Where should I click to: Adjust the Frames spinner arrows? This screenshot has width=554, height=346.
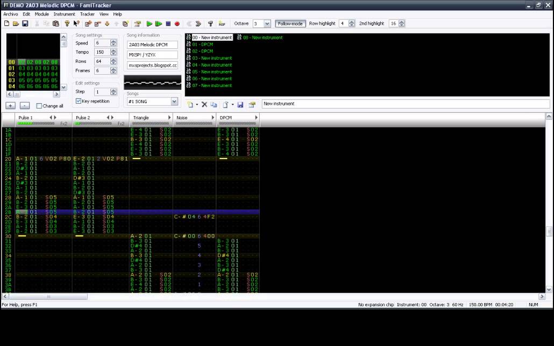[113, 70]
